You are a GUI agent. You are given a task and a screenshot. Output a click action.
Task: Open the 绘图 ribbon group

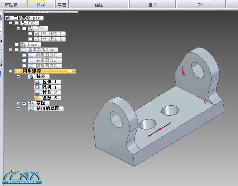[99, 5]
